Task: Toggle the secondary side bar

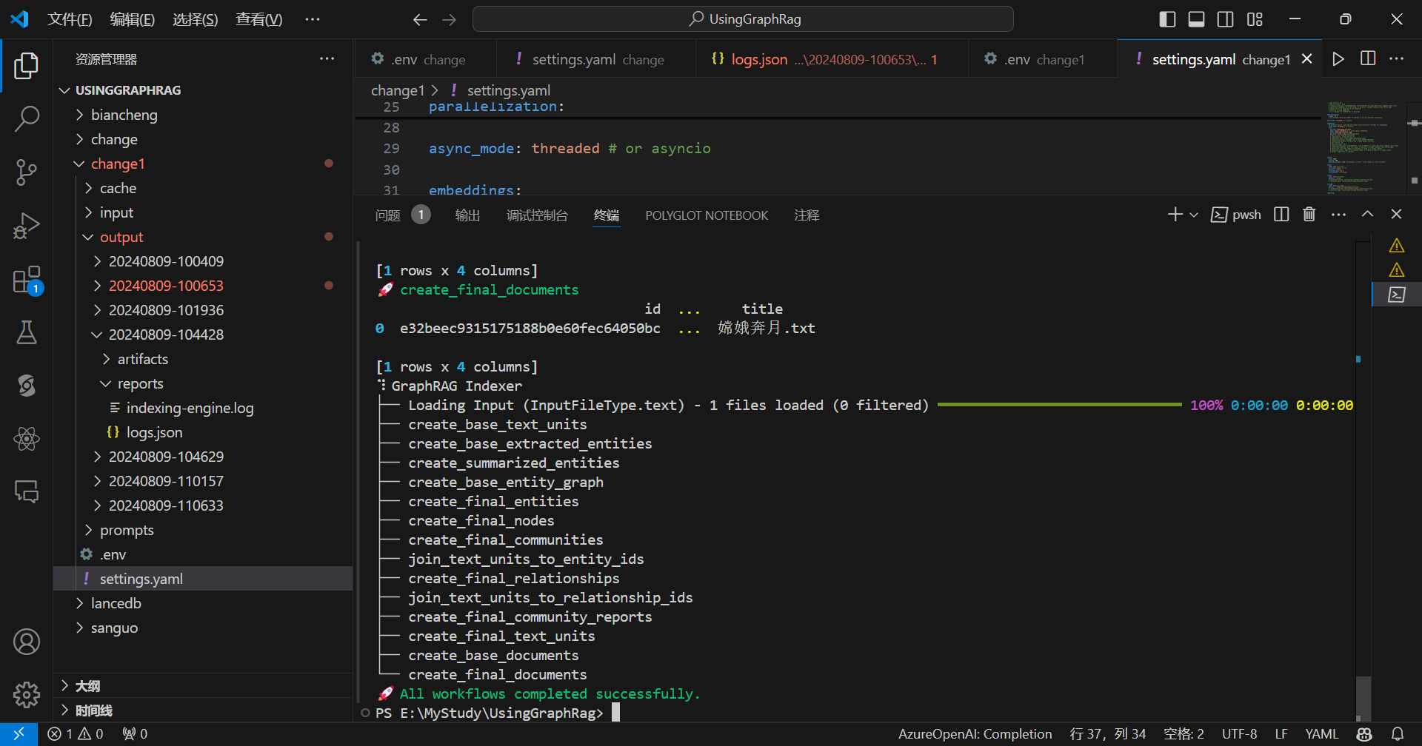Action: (1226, 19)
